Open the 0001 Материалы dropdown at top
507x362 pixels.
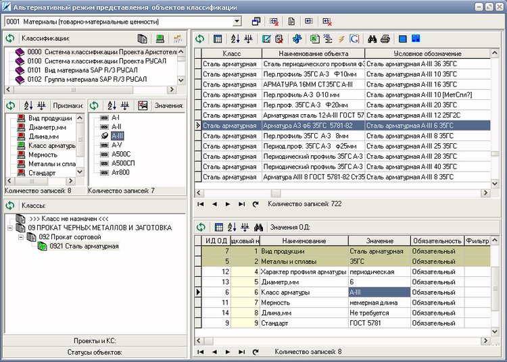tap(236, 22)
